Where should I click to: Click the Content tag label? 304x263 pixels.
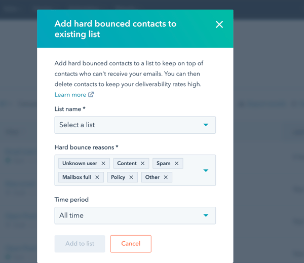(127, 163)
